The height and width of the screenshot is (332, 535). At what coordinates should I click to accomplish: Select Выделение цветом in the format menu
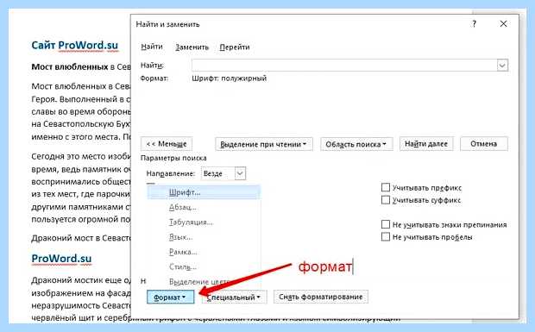[204, 282]
